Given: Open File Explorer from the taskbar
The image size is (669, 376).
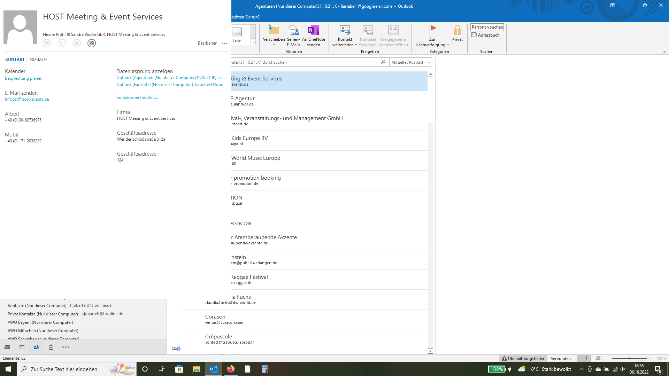Looking at the screenshot, I should pyautogui.click(x=197, y=369).
